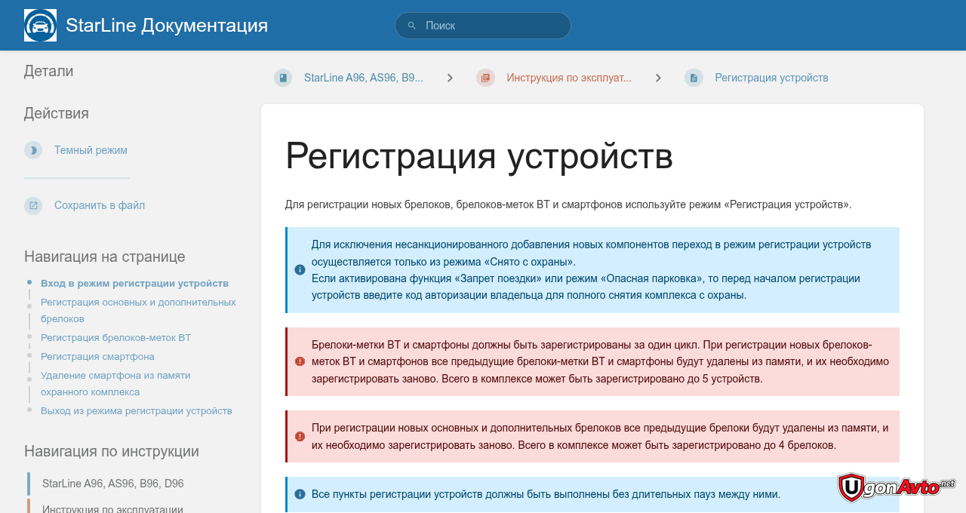Click the document icon before Регистрация устройств breadcrumb
This screenshot has width=966, height=513.
(694, 78)
